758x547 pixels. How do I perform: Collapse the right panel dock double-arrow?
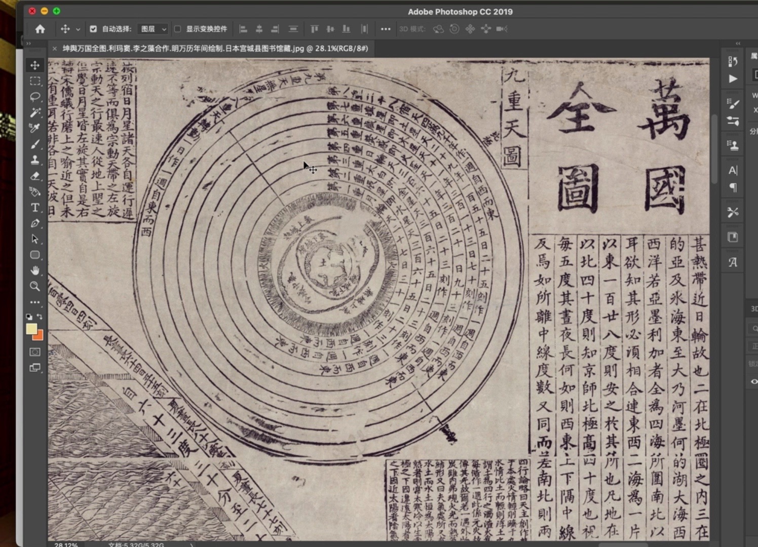738,44
